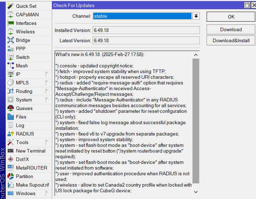
Task: Click the Queues tree icon
Action: point(10,108)
